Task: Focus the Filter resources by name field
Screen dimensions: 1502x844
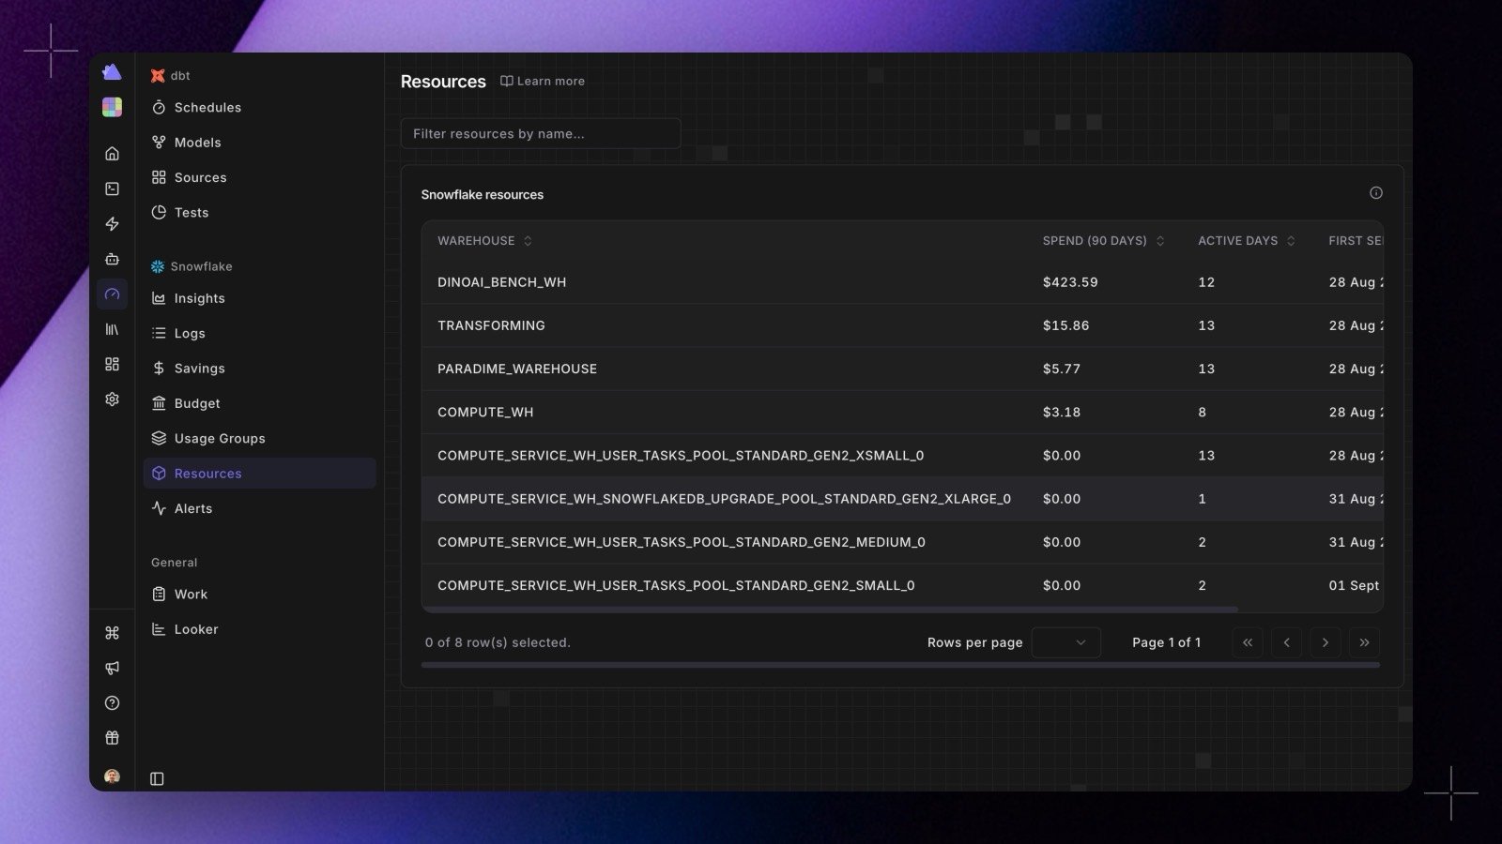Action: 541,133
